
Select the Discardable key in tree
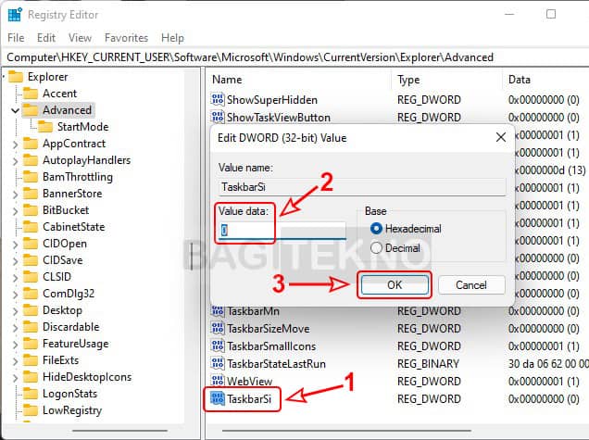tap(71, 327)
